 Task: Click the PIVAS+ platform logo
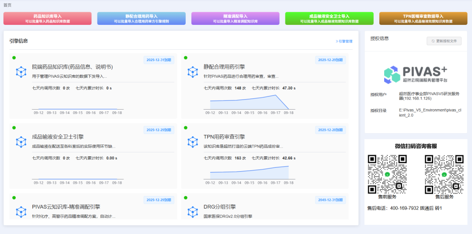(x=415, y=75)
